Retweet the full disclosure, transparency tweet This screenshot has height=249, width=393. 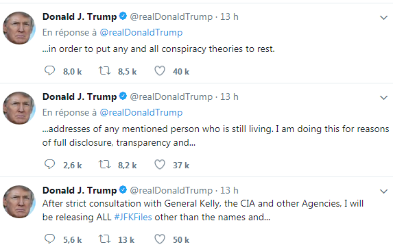coord(104,164)
